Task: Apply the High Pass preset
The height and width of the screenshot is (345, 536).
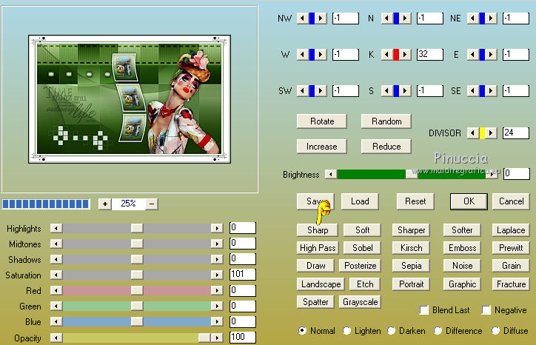Action: pos(318,248)
